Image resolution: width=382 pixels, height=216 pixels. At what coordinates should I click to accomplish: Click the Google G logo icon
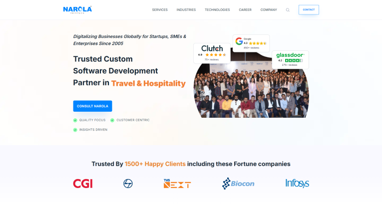pyautogui.click(x=239, y=41)
